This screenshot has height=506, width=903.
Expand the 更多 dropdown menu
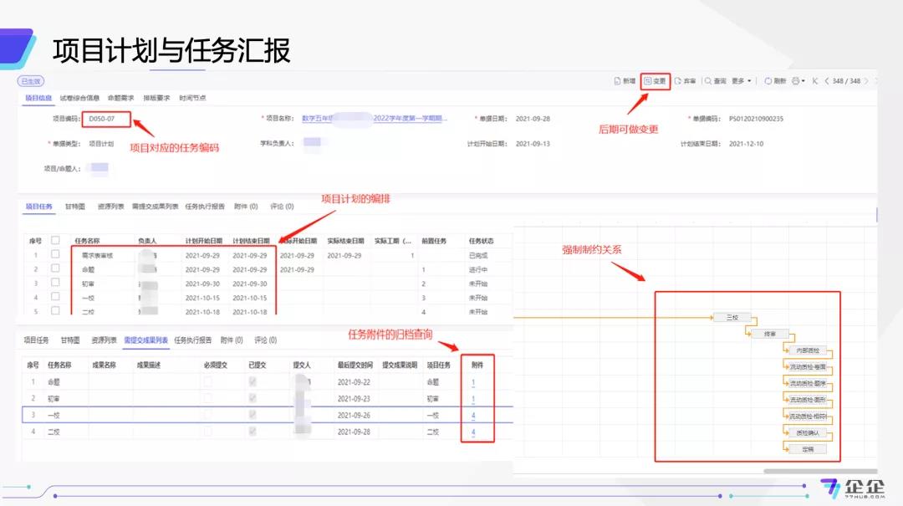(741, 81)
